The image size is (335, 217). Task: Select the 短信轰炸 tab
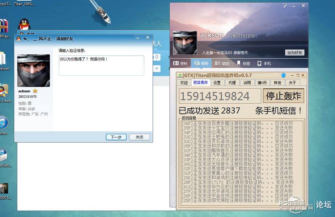pos(200,83)
